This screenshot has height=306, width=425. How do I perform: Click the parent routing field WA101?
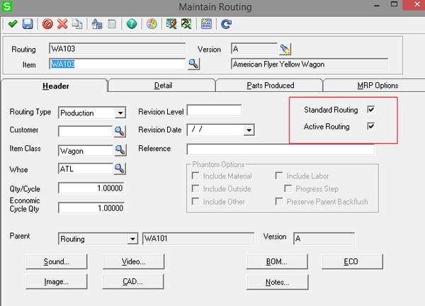198,239
